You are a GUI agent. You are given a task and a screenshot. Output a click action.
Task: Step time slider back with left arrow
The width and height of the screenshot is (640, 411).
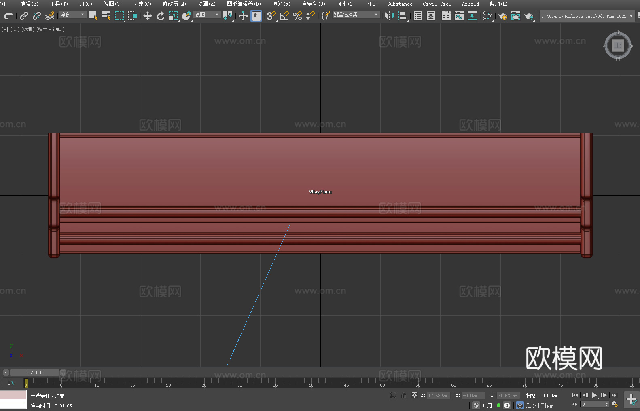[6, 373]
